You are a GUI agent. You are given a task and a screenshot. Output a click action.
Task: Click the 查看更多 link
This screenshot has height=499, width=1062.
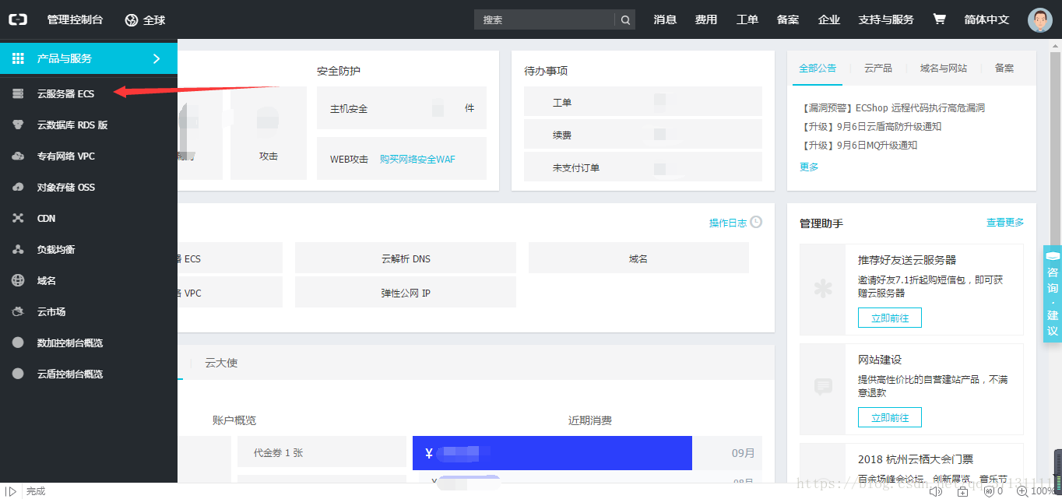(x=1005, y=223)
